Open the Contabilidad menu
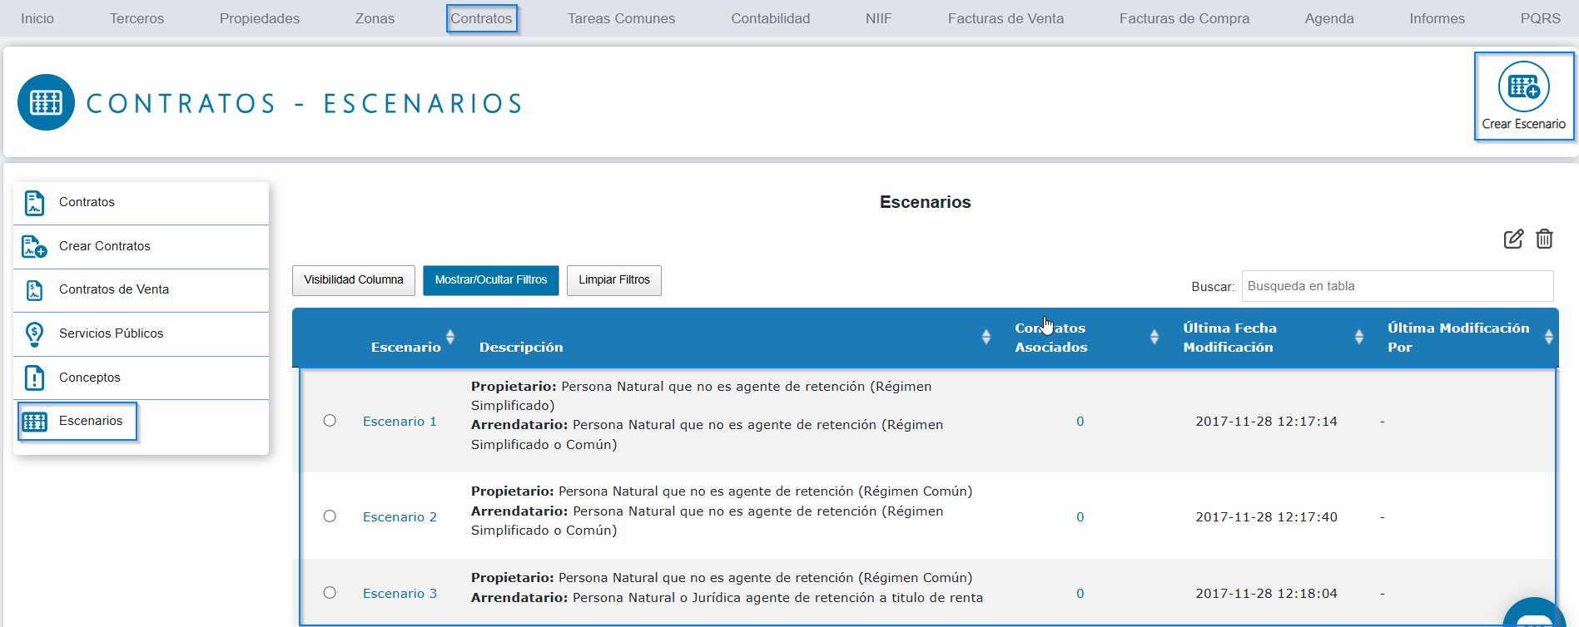 [770, 18]
